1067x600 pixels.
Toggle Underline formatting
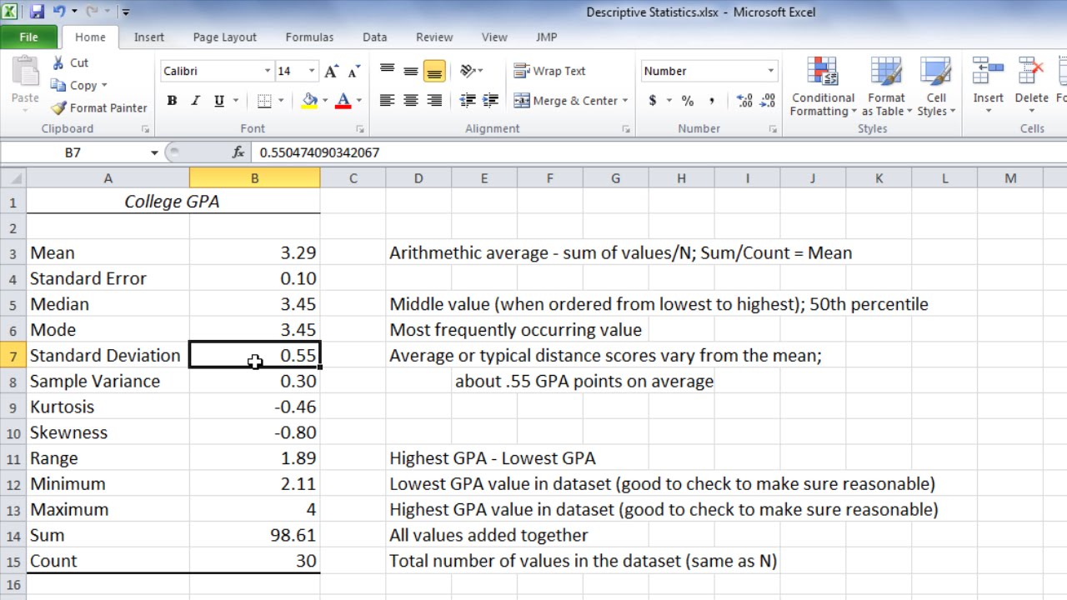[x=218, y=101]
